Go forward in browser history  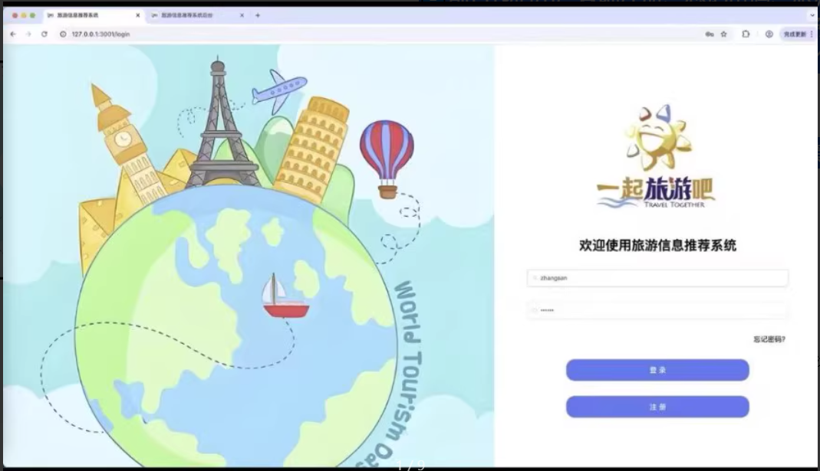point(28,34)
